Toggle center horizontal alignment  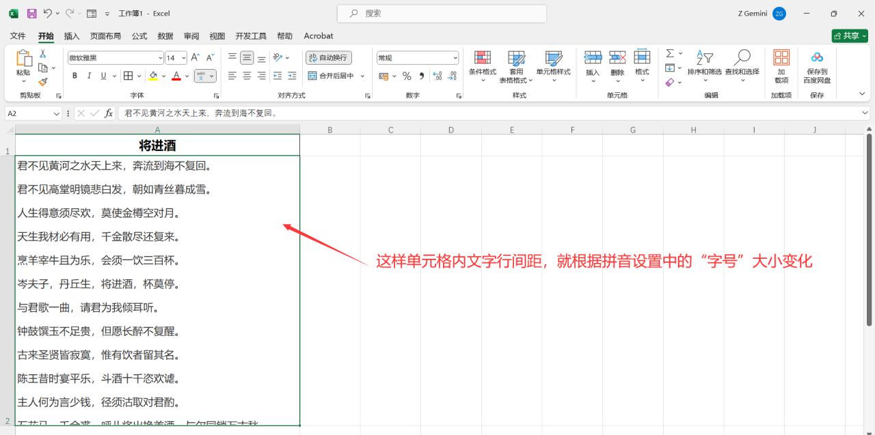(247, 76)
